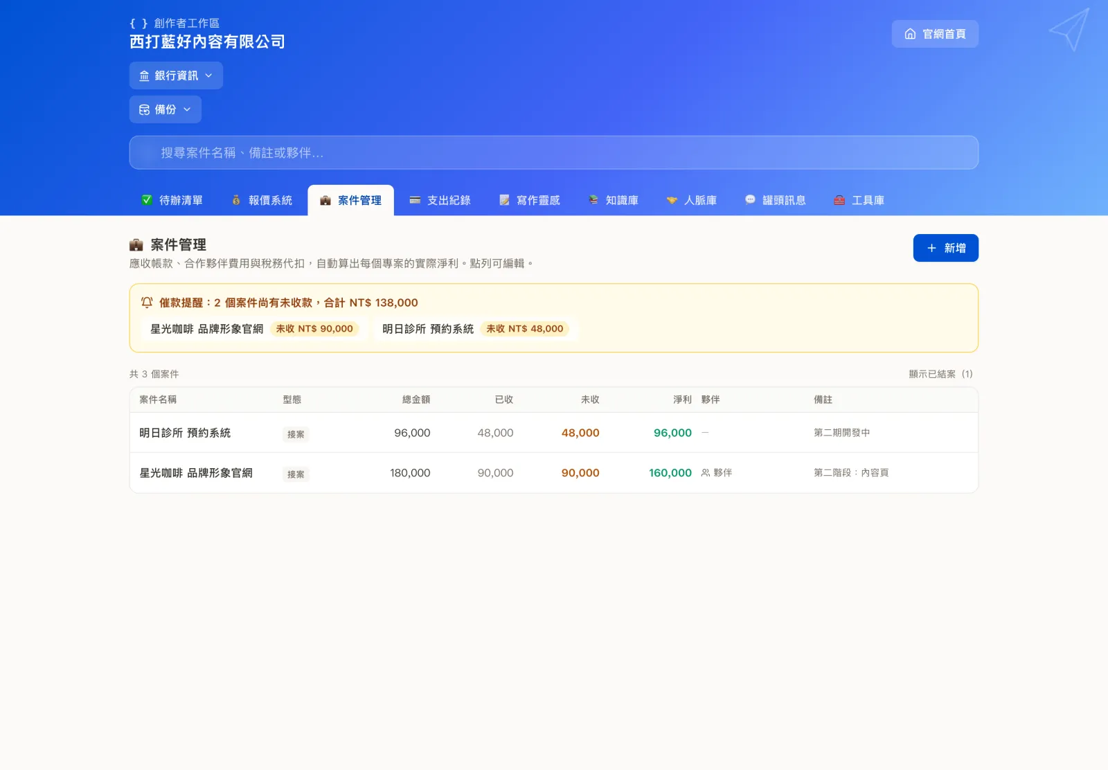This screenshot has height=770, width=1108.
Task: Click the 未收 NT$ 90,000 badge
Action: pos(314,329)
